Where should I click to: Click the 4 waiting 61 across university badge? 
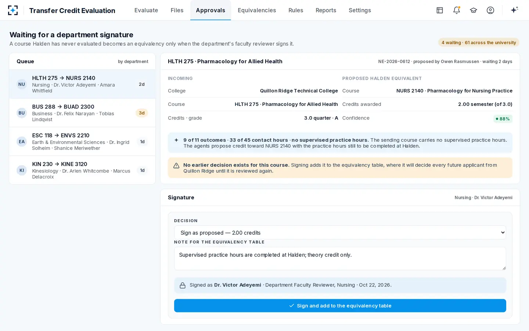479,43
